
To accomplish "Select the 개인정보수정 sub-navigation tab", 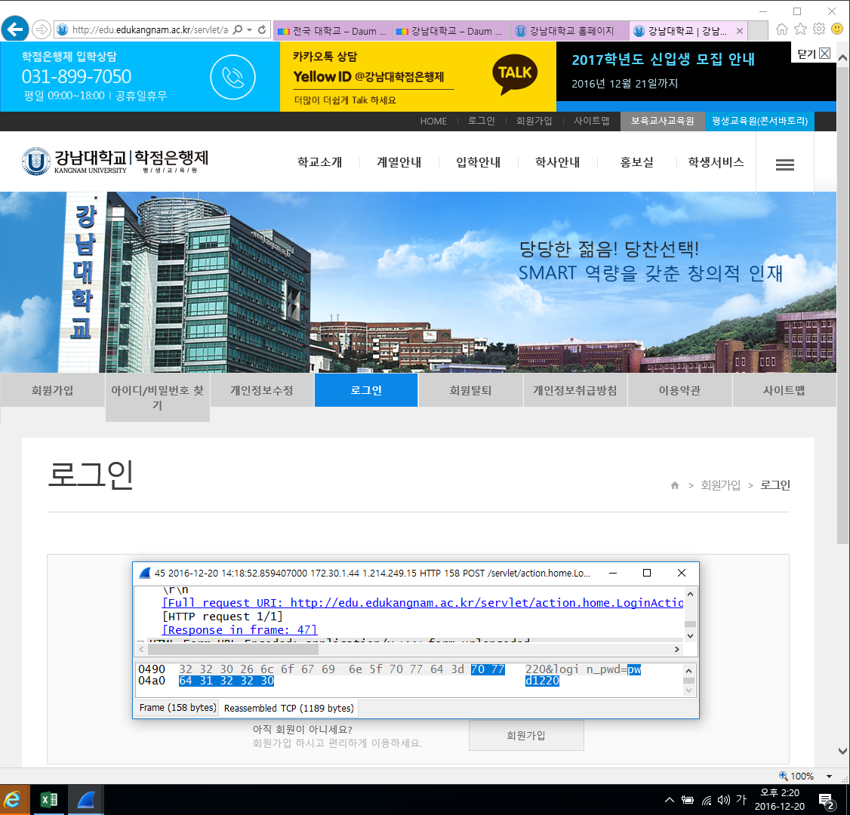I will coord(262,390).
